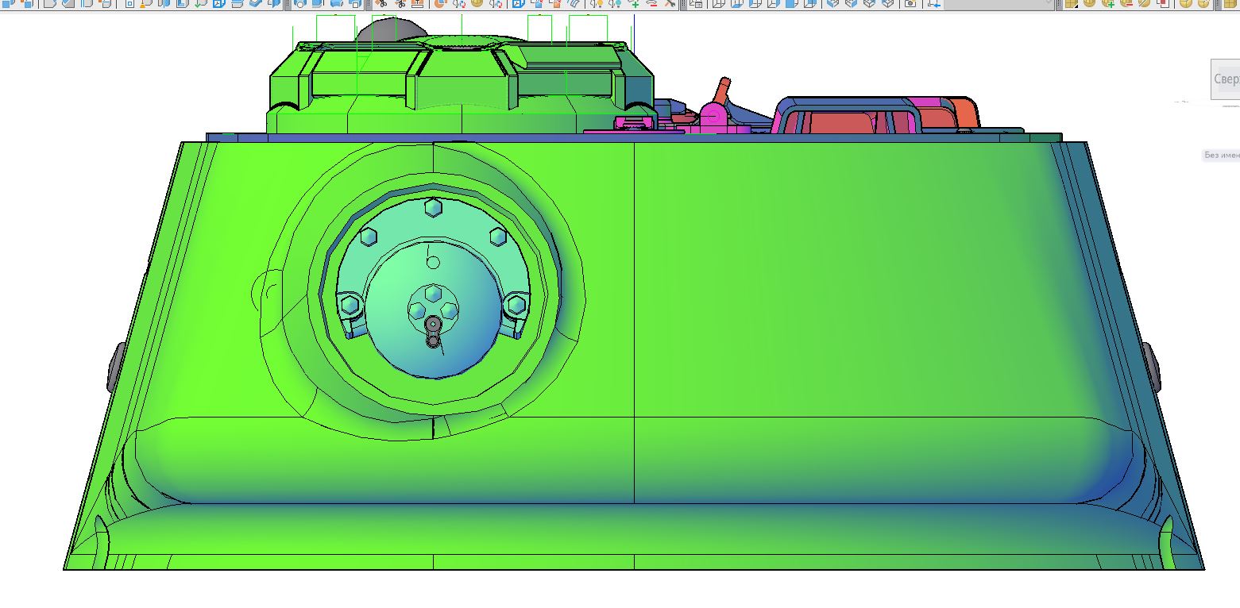Open the wide gray combo box in toolbar
Screen dimensions: 1240x608
999,4
